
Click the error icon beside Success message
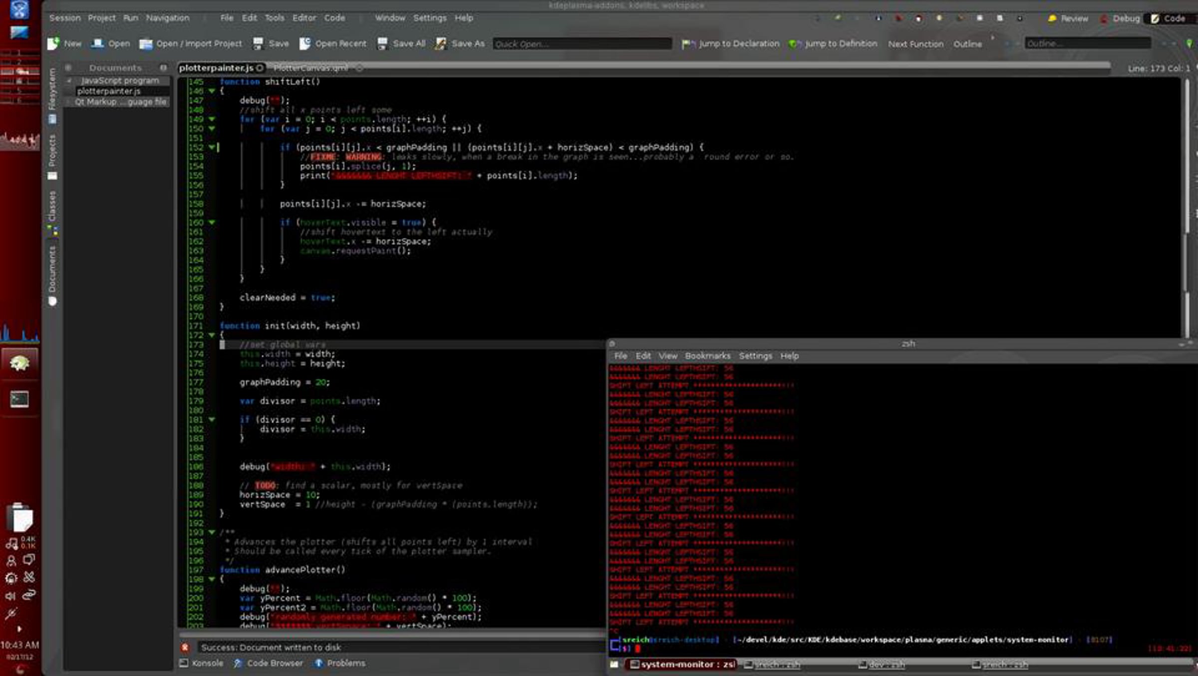(x=185, y=648)
